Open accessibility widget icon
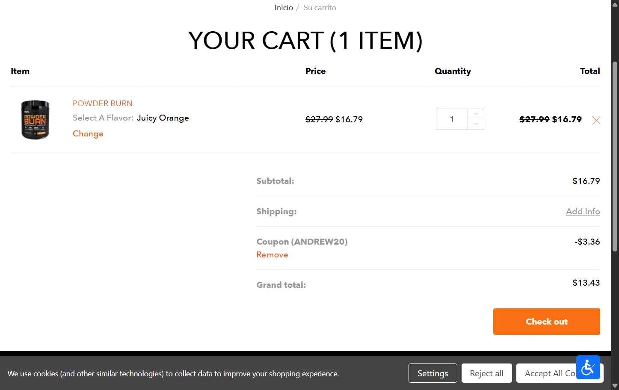The width and height of the screenshot is (619, 390). click(588, 367)
